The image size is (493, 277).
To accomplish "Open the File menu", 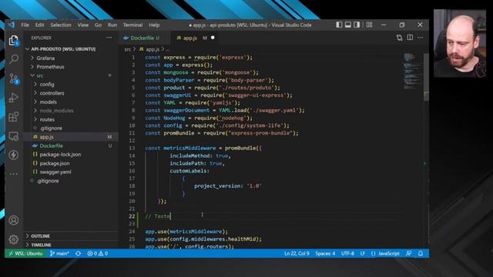I will 25,25.
